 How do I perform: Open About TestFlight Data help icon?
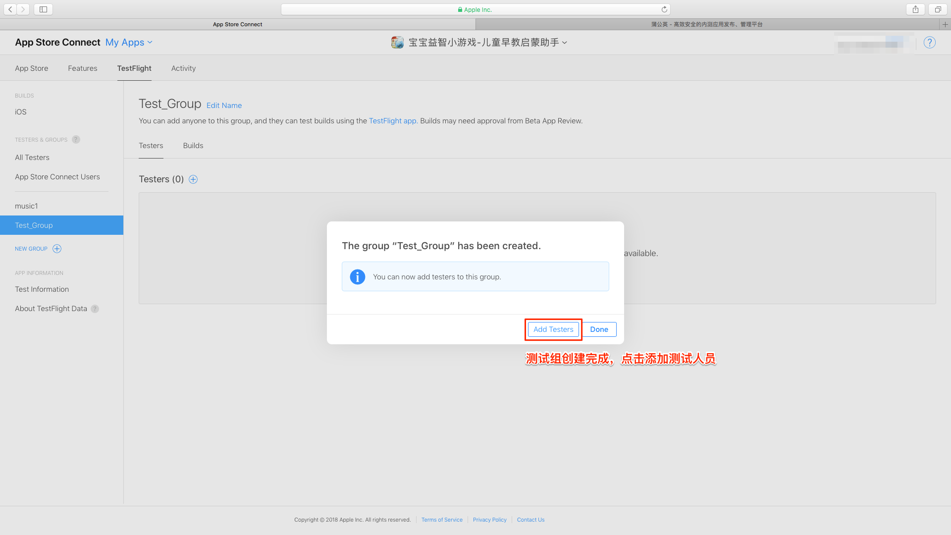[95, 309]
